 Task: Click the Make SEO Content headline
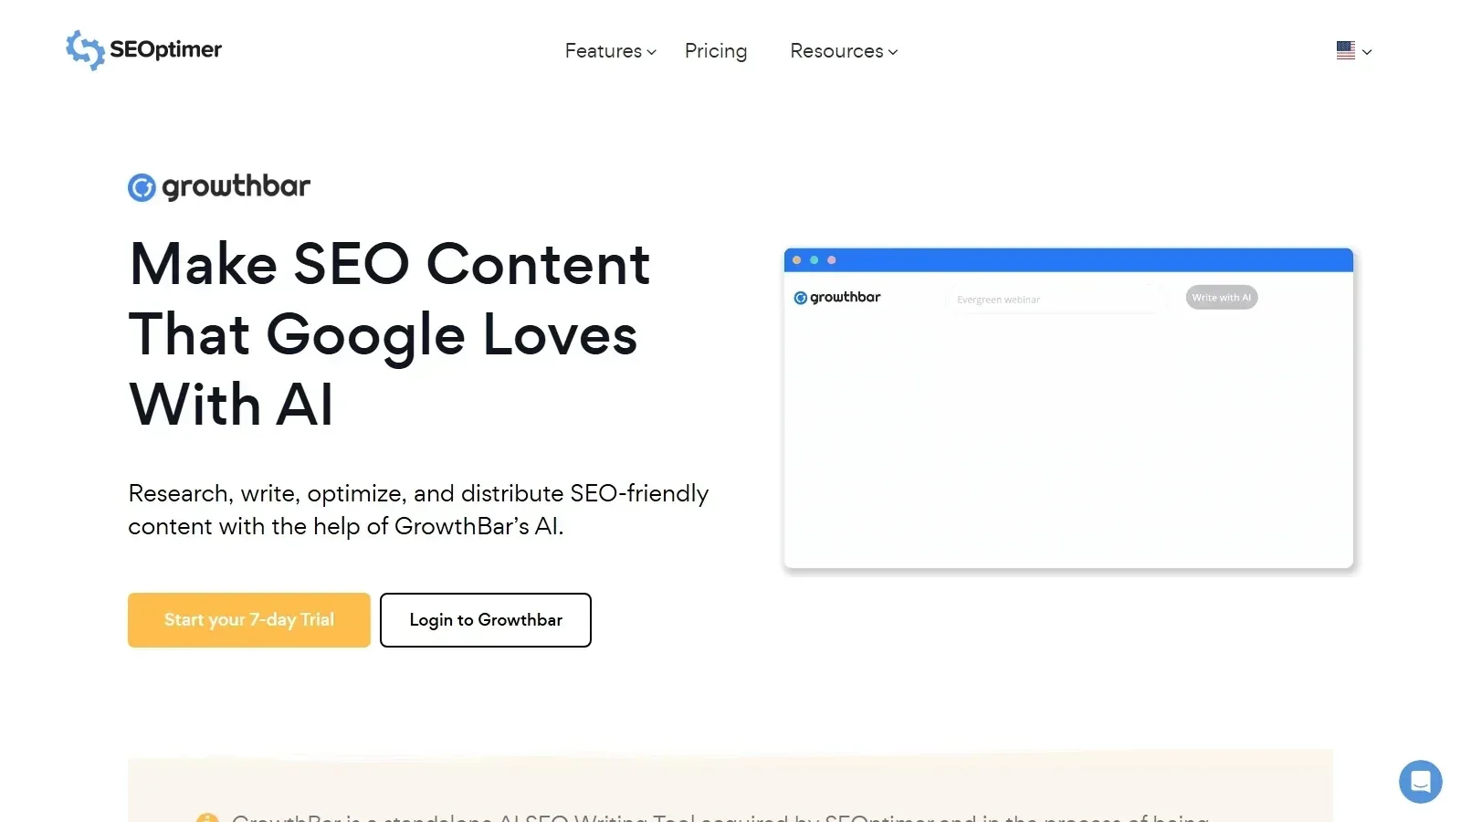click(x=390, y=334)
